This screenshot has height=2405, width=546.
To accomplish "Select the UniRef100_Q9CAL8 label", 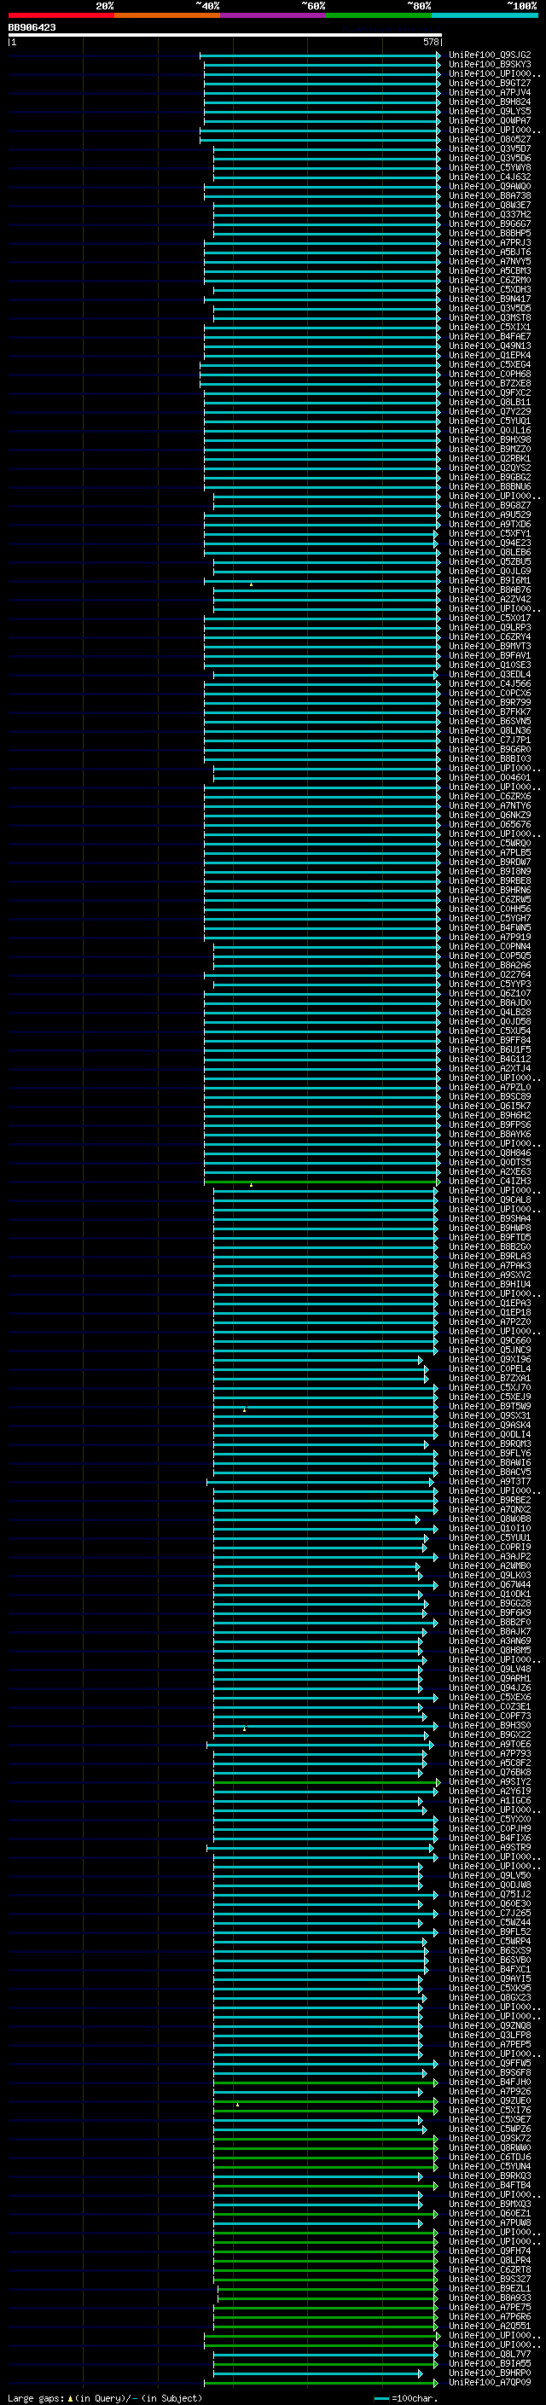I will (490, 1200).
